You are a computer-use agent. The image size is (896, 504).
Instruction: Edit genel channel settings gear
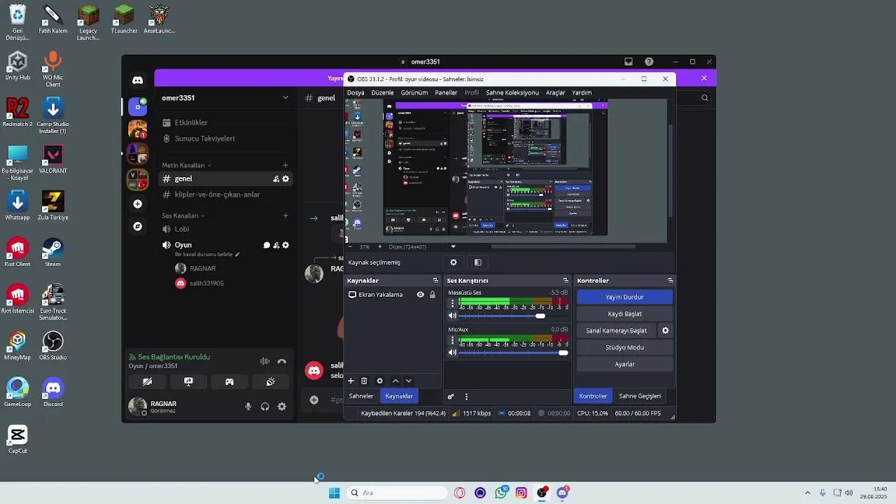pyautogui.click(x=286, y=179)
